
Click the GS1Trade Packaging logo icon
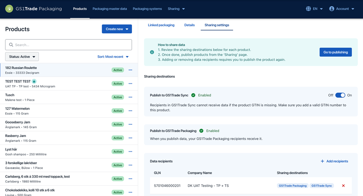[x=9, y=9]
